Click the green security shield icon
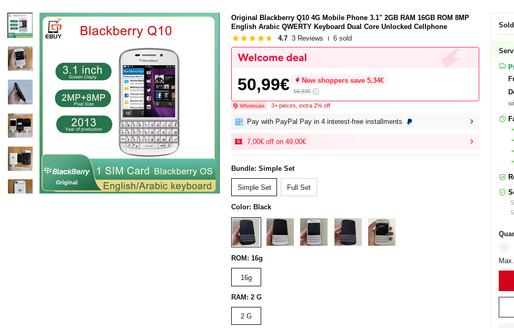The height and width of the screenshot is (328, 514). 502,192
